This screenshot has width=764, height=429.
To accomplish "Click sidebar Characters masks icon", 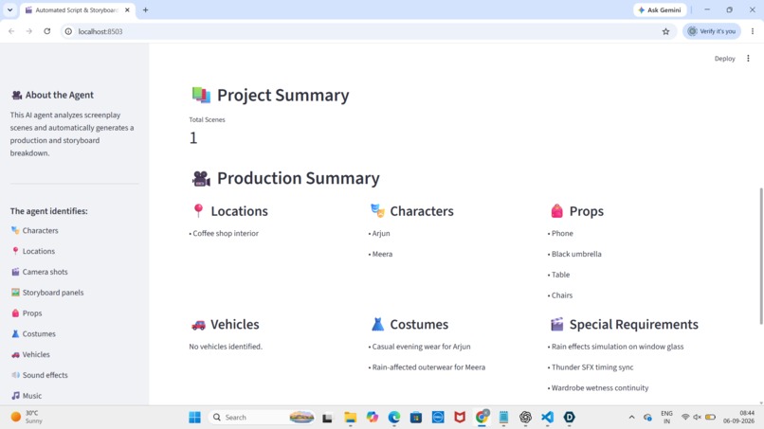I will (15, 230).
